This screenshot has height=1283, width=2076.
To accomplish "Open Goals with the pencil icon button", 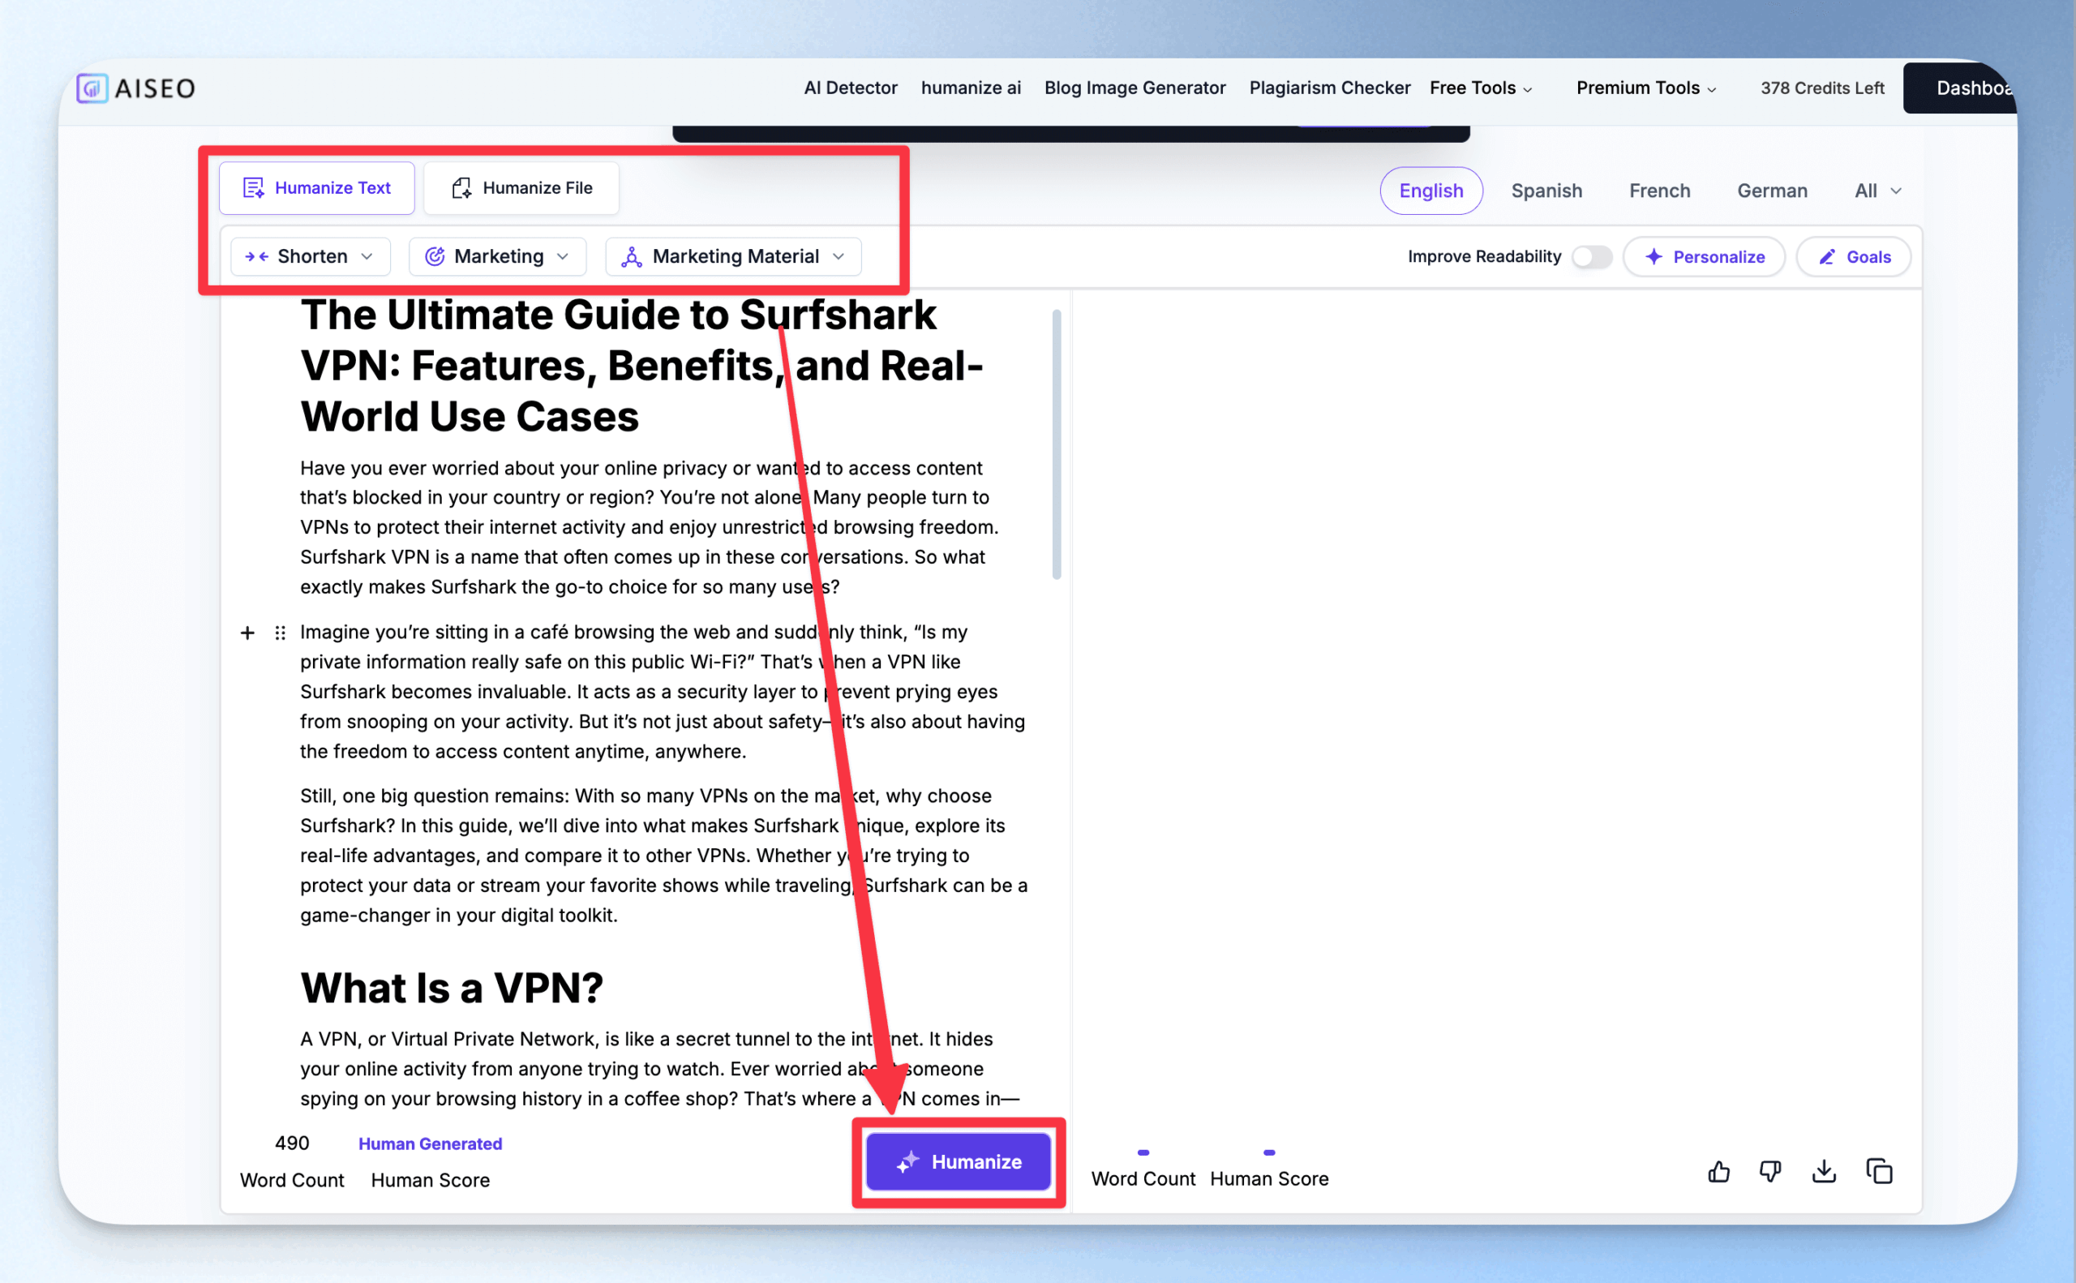I will pyautogui.click(x=1854, y=257).
